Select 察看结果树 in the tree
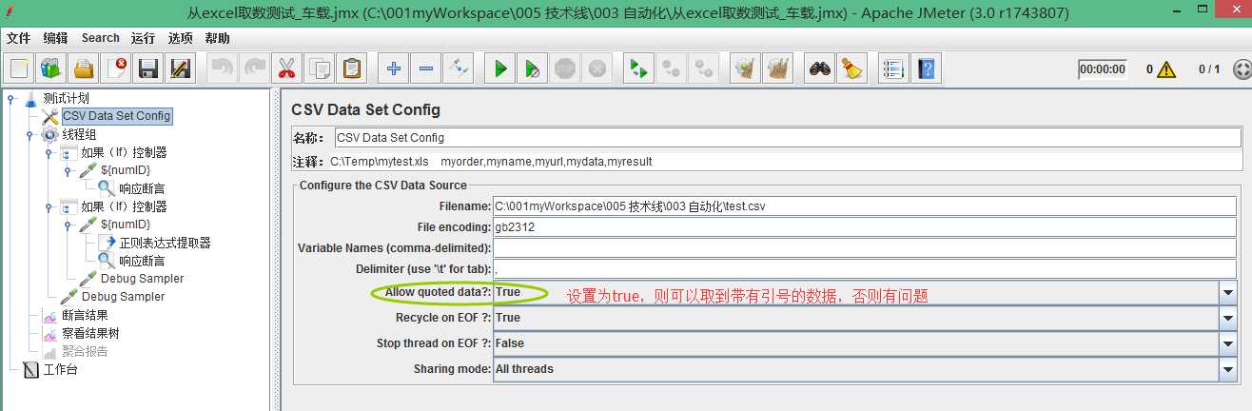This screenshot has width=1252, height=411. [x=90, y=333]
